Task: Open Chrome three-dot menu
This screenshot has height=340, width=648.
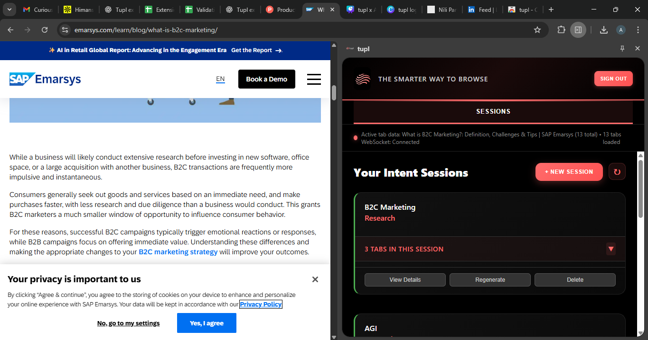Action: tap(638, 30)
